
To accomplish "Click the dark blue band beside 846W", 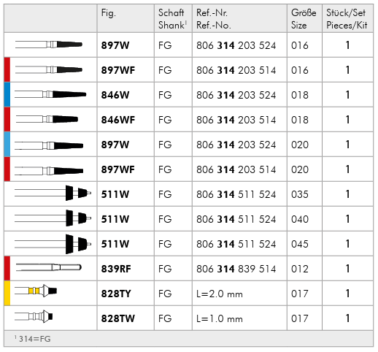I will pyautogui.click(x=7, y=94).
